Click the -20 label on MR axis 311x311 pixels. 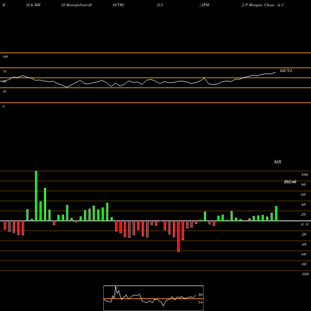coord(304,234)
